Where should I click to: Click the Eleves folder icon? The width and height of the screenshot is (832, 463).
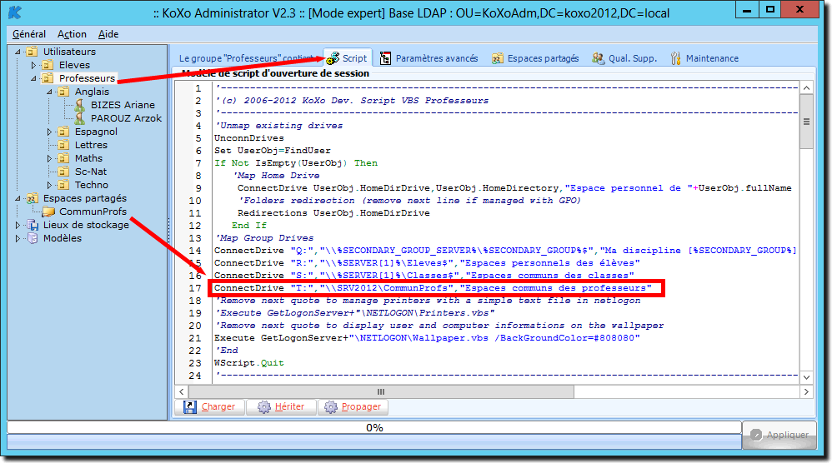pos(48,65)
